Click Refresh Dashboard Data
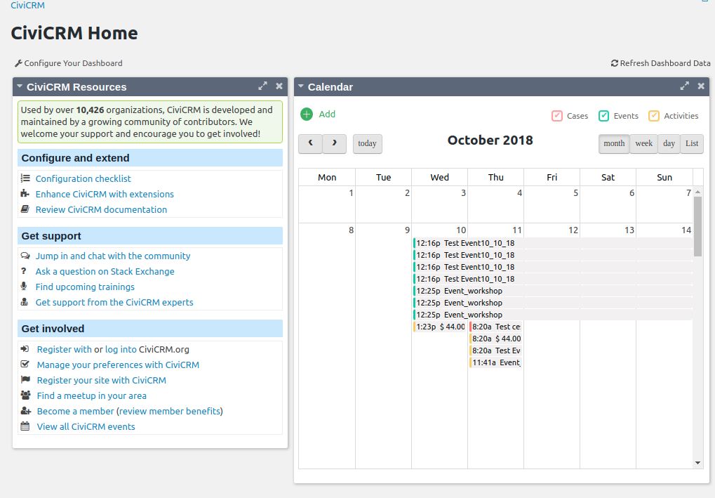Image resolution: width=715 pixels, height=498 pixels. [661, 63]
